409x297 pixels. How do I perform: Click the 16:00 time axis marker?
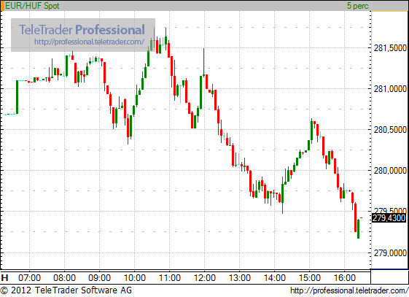click(x=345, y=278)
